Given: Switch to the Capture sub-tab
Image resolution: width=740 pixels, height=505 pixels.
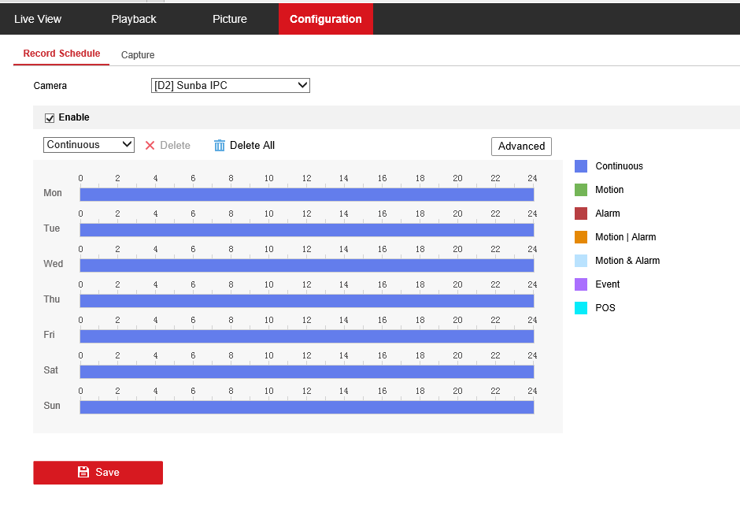Looking at the screenshot, I should coord(138,55).
